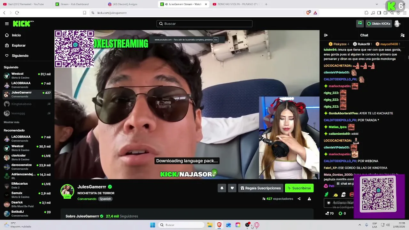Open offline channel leaosggg

click(27, 113)
